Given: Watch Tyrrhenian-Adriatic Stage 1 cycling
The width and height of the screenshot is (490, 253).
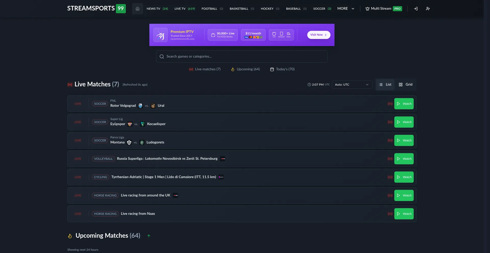Looking at the screenshot, I should tap(404, 177).
